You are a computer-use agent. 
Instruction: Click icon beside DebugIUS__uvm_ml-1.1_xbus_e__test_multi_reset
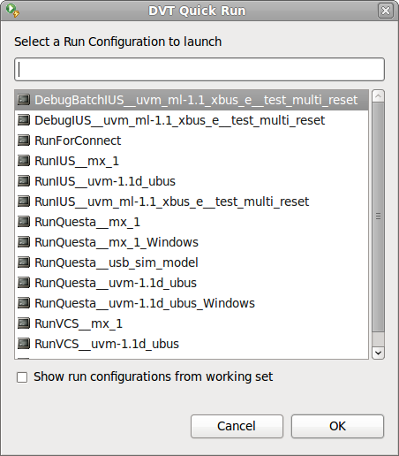click(x=24, y=120)
